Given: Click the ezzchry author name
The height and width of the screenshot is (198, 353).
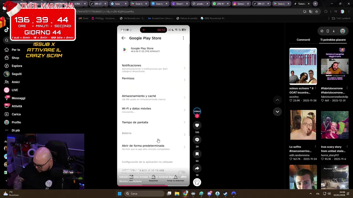Looking at the screenshot, I should point(294,97).
